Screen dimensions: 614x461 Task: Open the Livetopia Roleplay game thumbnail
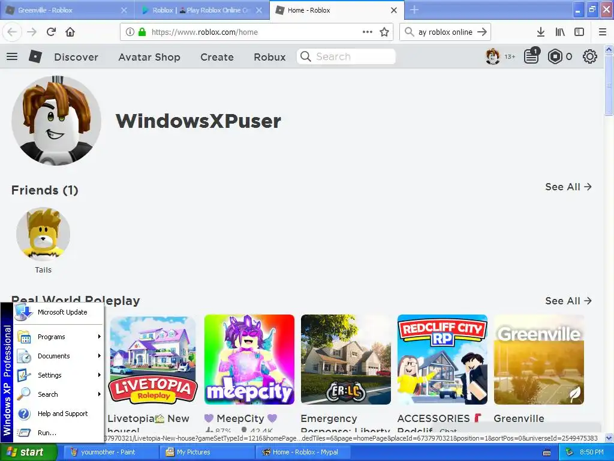tap(153, 360)
